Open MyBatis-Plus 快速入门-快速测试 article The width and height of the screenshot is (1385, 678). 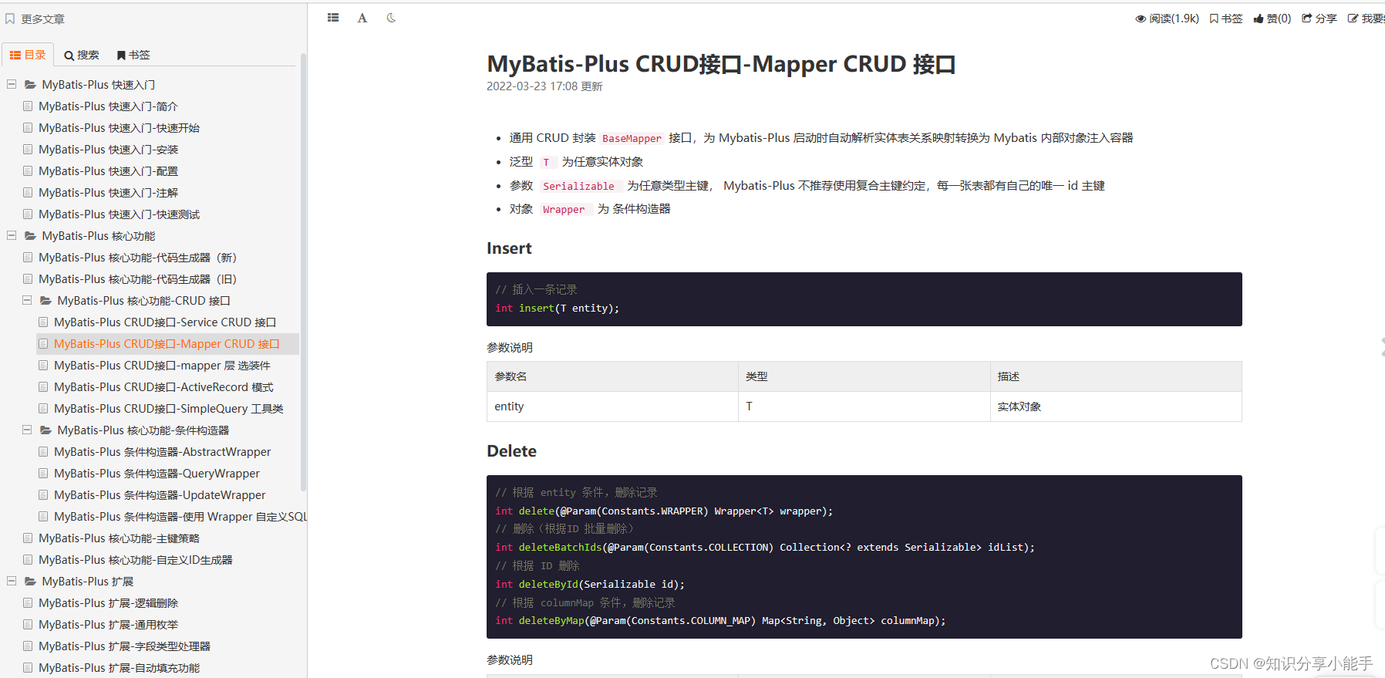(x=119, y=214)
